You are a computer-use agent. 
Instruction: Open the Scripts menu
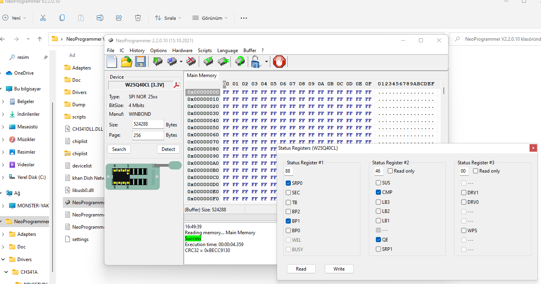click(x=205, y=51)
